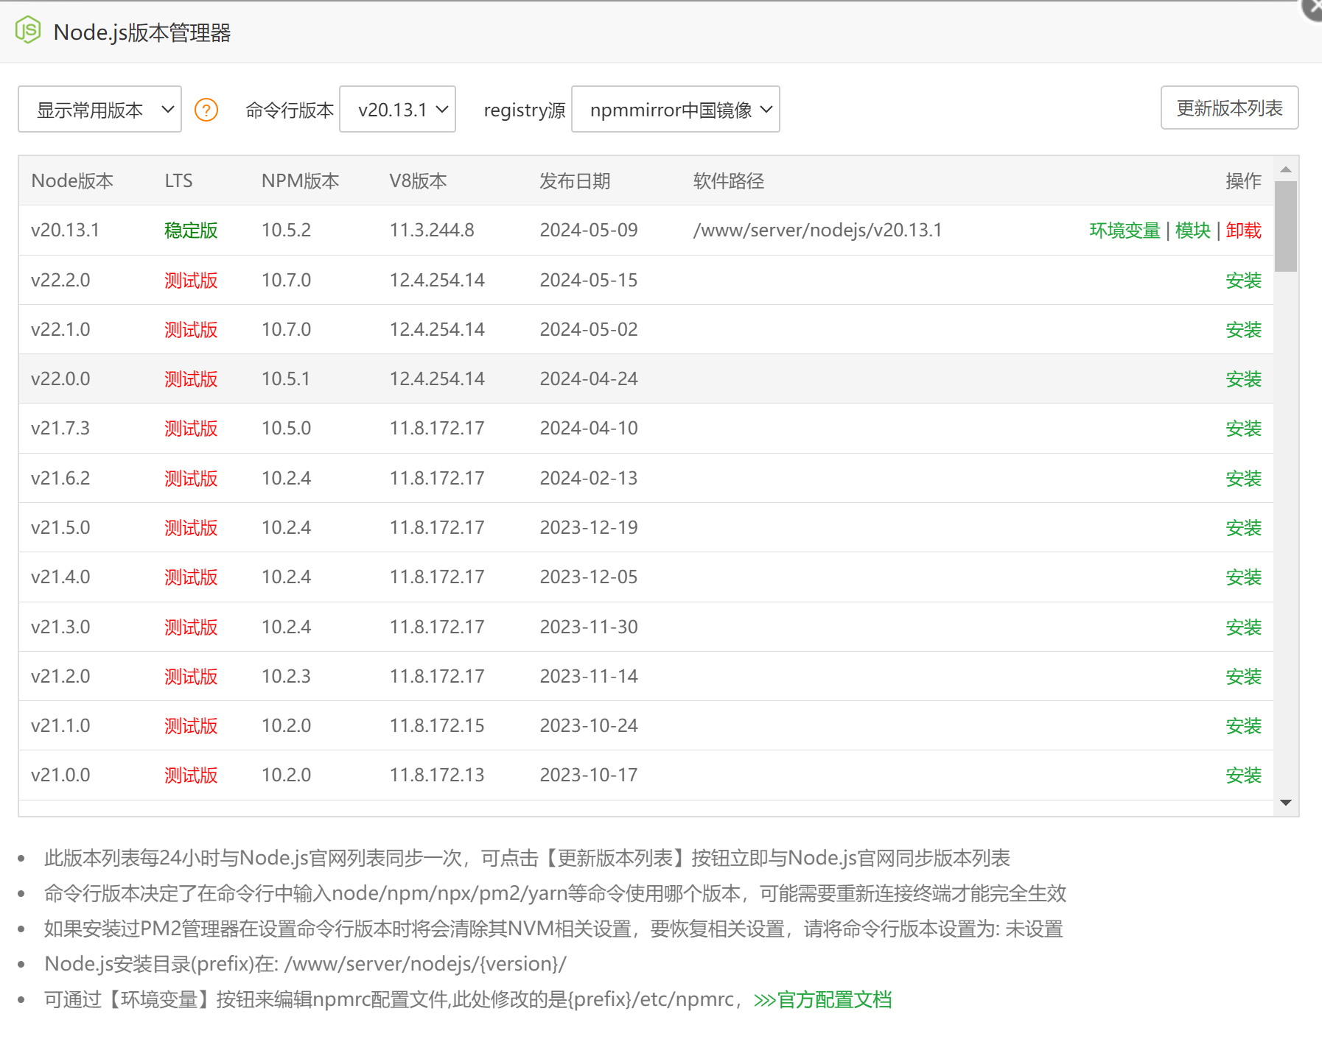
Task: Click the 发布日期 column header
Action: pyautogui.click(x=575, y=181)
